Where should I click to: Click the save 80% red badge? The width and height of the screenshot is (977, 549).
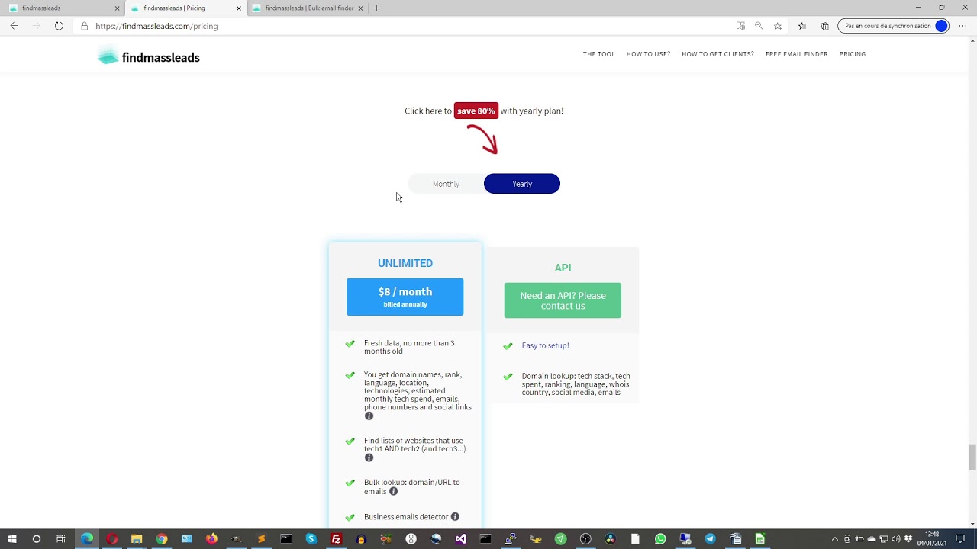coord(476,111)
